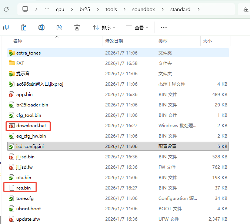Click the download.bat file name
This screenshot has height=224, width=250.
tap(31, 126)
